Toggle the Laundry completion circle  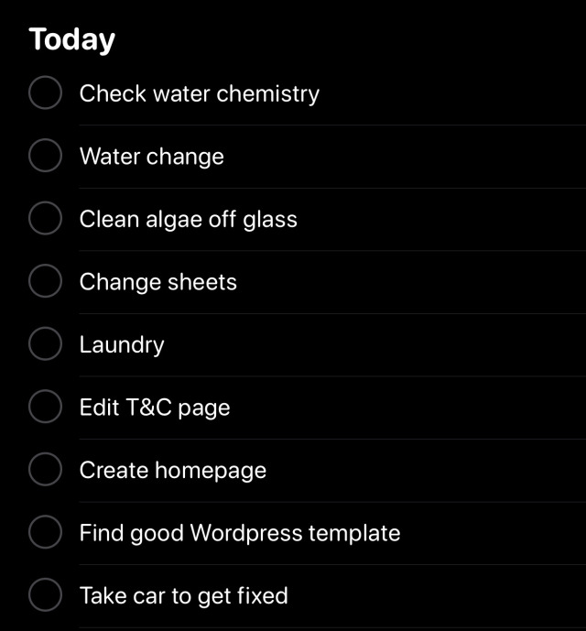(45, 343)
